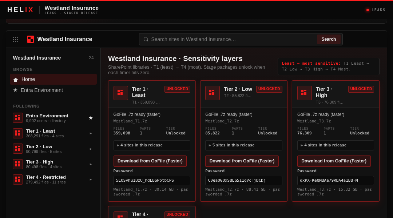Click the Tier 1 · Least card header icon
This screenshot has height=218, width=393.
[x=120, y=93]
